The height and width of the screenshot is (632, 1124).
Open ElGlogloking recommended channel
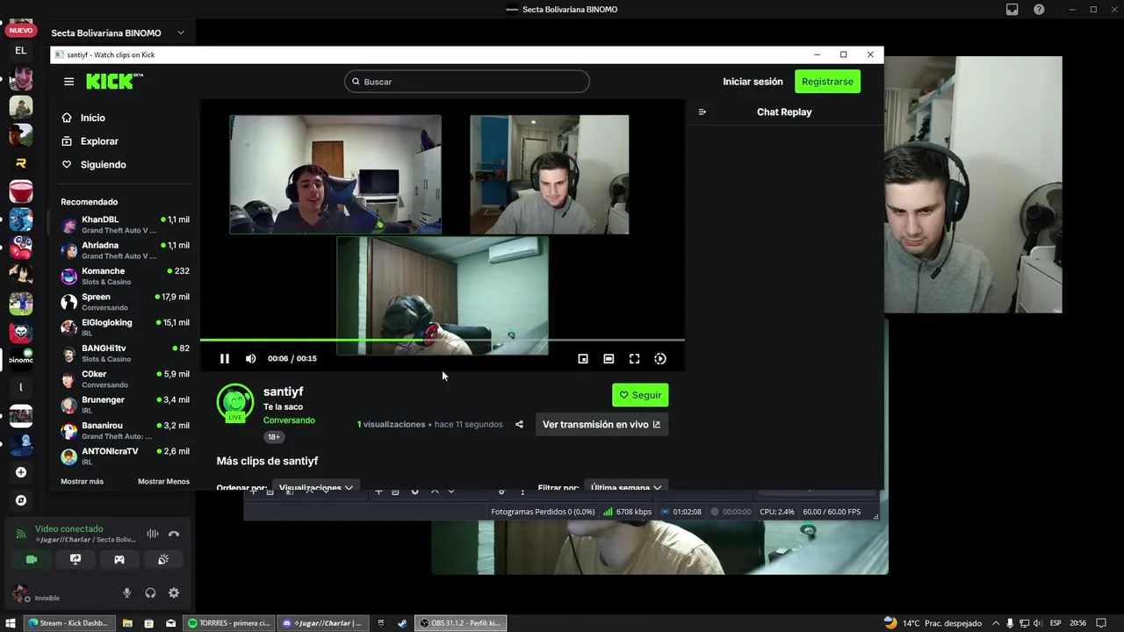125,327
